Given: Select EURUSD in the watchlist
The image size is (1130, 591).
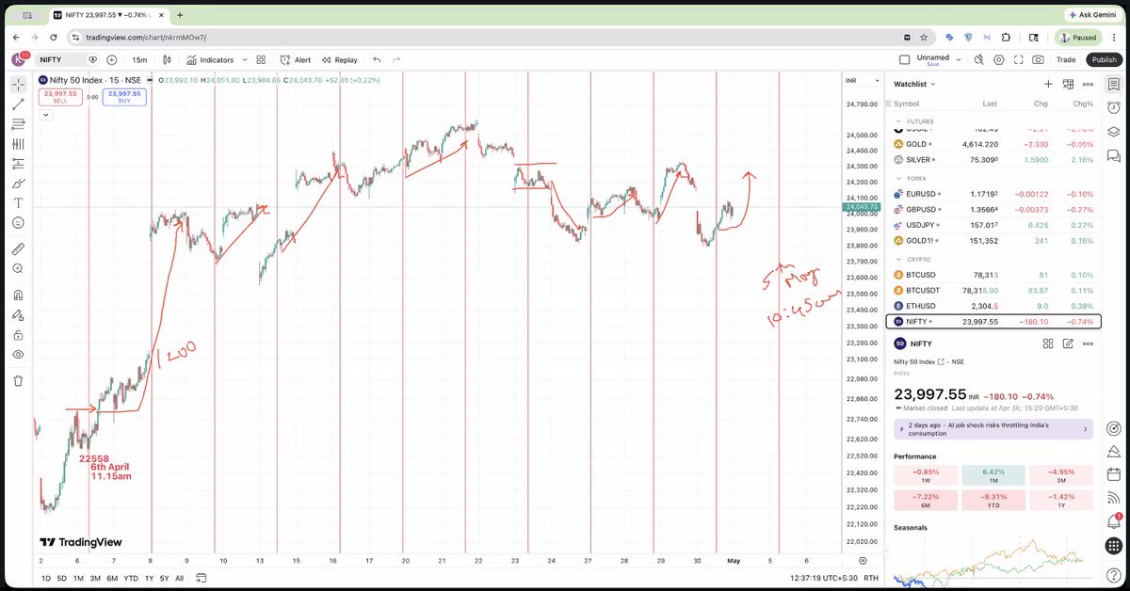Looking at the screenshot, I should 993,194.
